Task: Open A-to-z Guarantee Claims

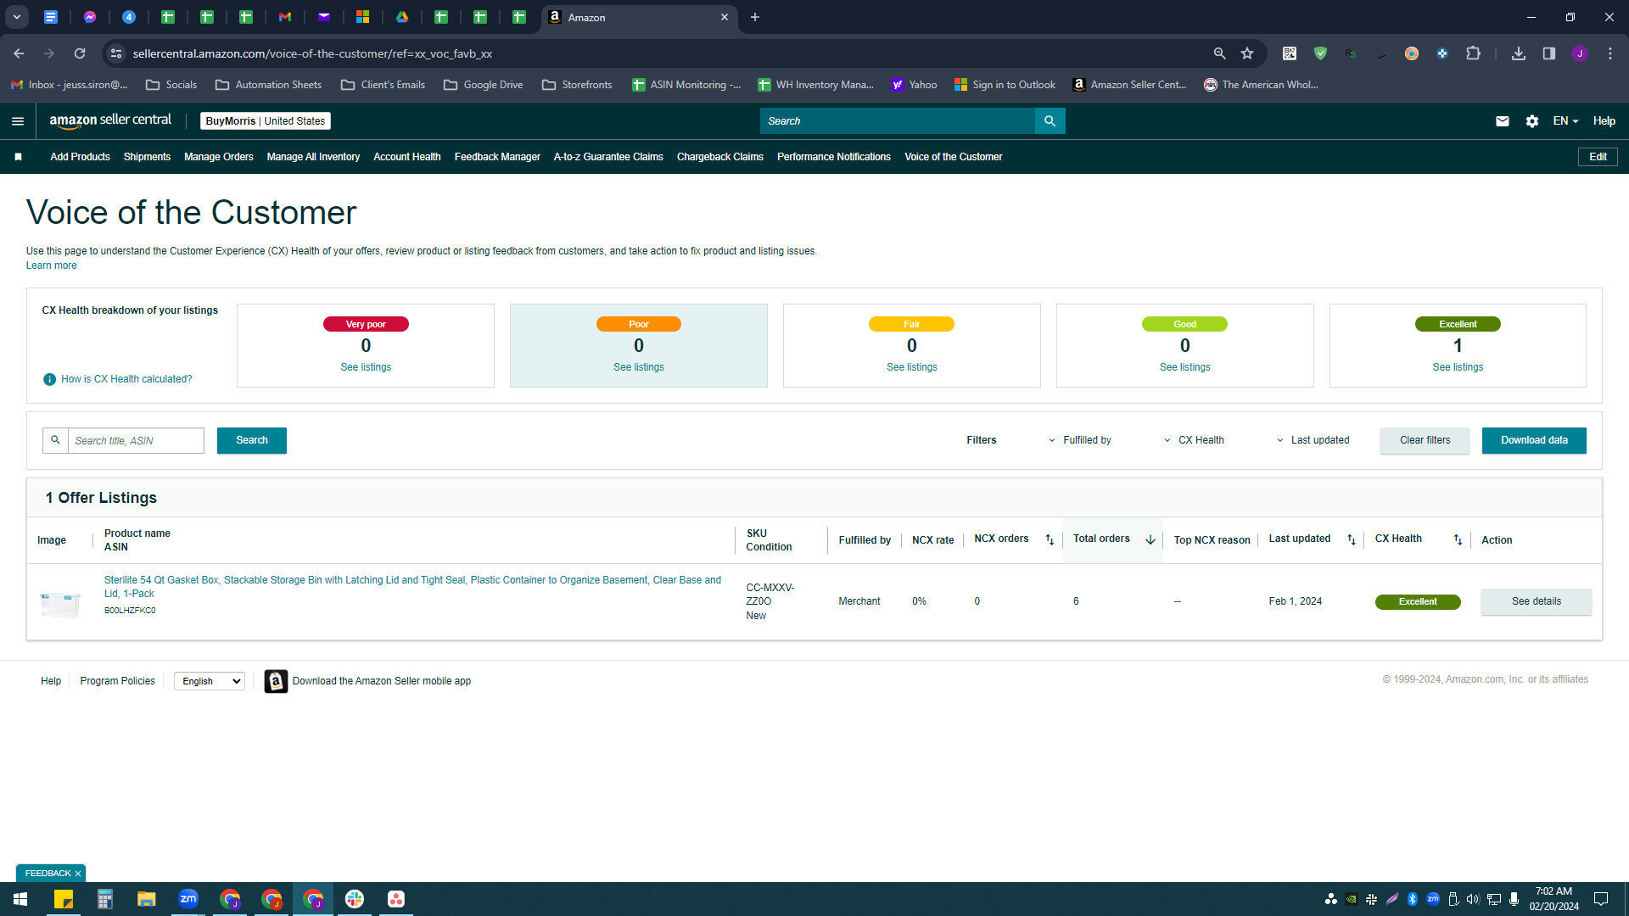Action: tap(608, 157)
